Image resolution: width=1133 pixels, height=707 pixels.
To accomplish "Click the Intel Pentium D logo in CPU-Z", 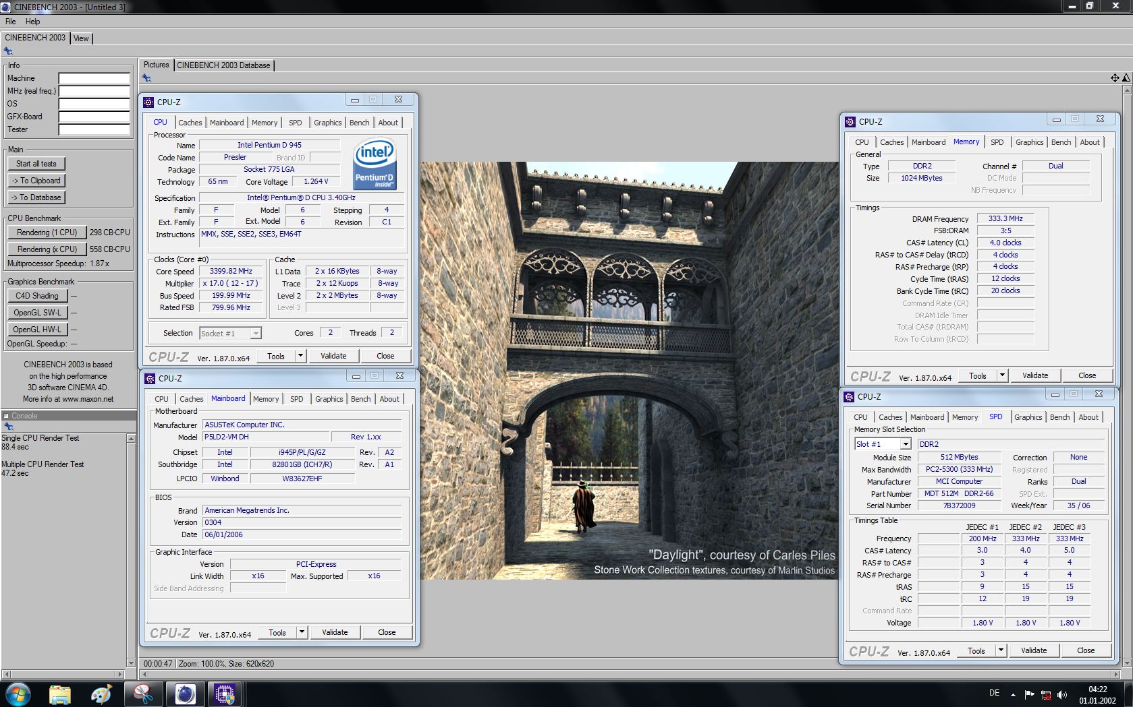I will [375, 164].
